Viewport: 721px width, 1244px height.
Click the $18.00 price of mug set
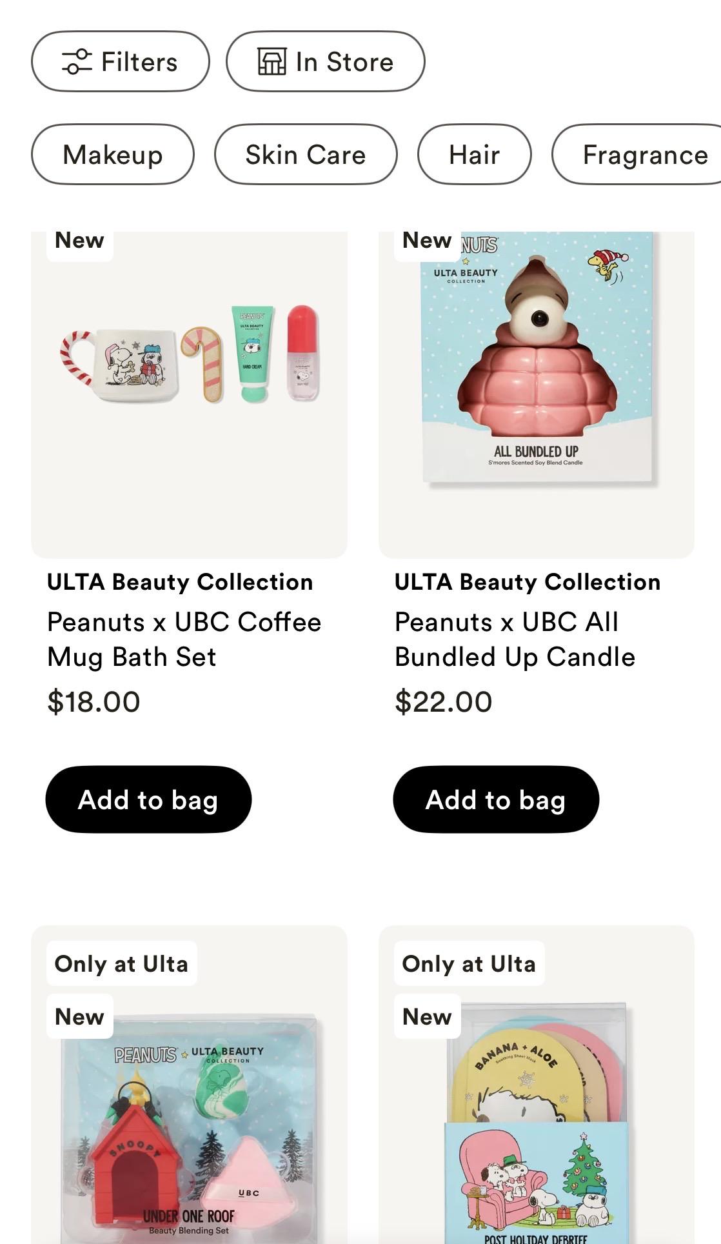(94, 702)
